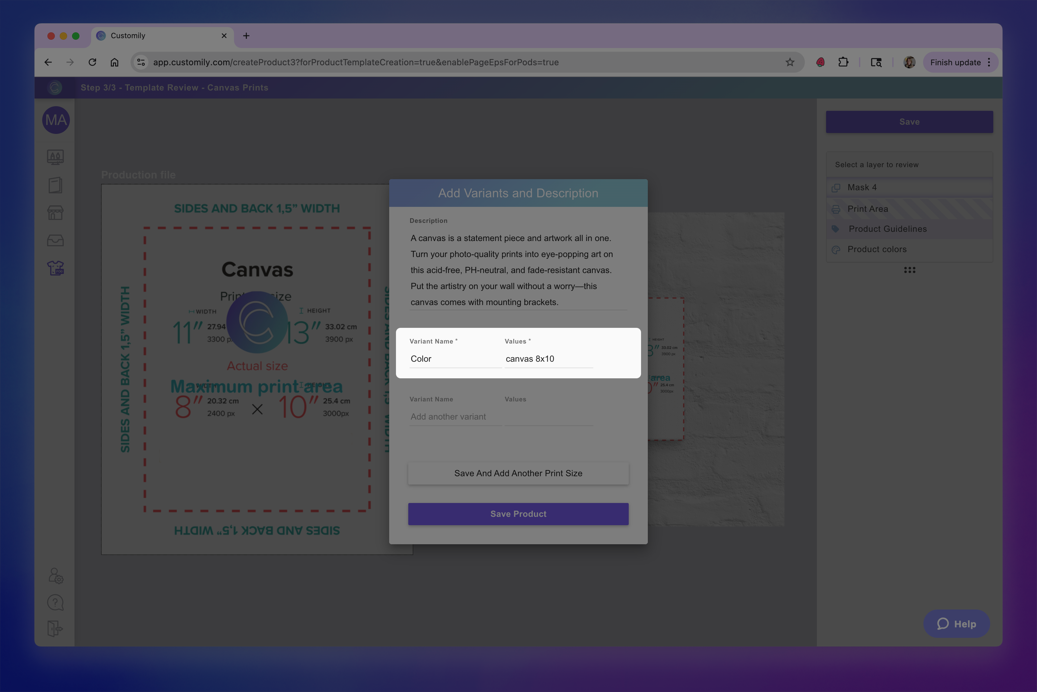The height and width of the screenshot is (692, 1037).
Task: Click the Values field with canvas 8x10
Action: (x=548, y=359)
